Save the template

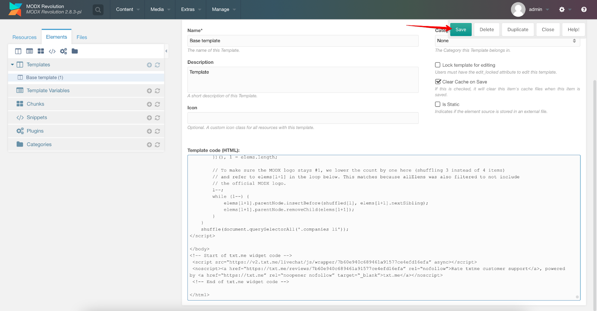click(461, 29)
